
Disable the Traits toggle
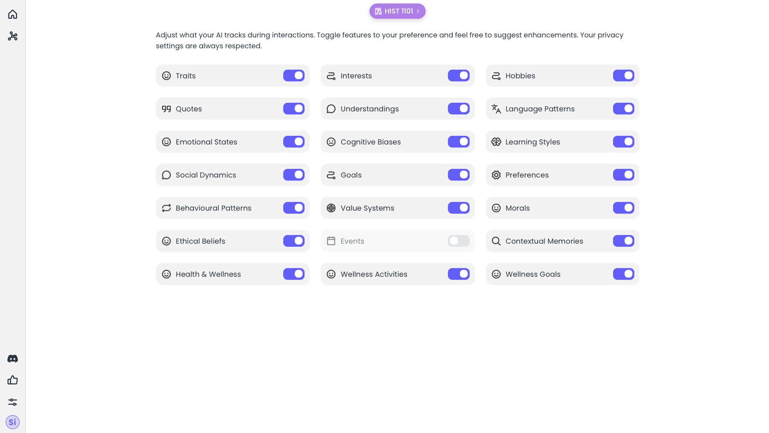pyautogui.click(x=294, y=76)
